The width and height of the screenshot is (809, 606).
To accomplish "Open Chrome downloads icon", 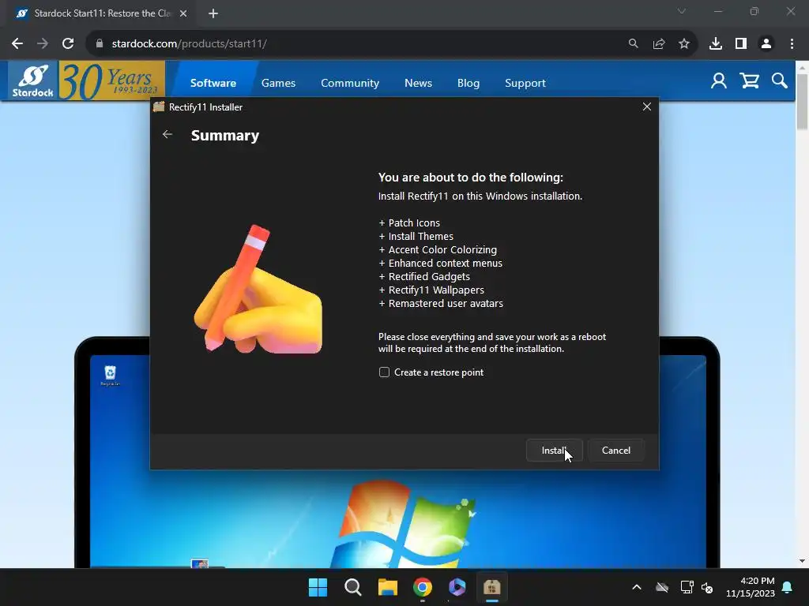I will coord(716,44).
